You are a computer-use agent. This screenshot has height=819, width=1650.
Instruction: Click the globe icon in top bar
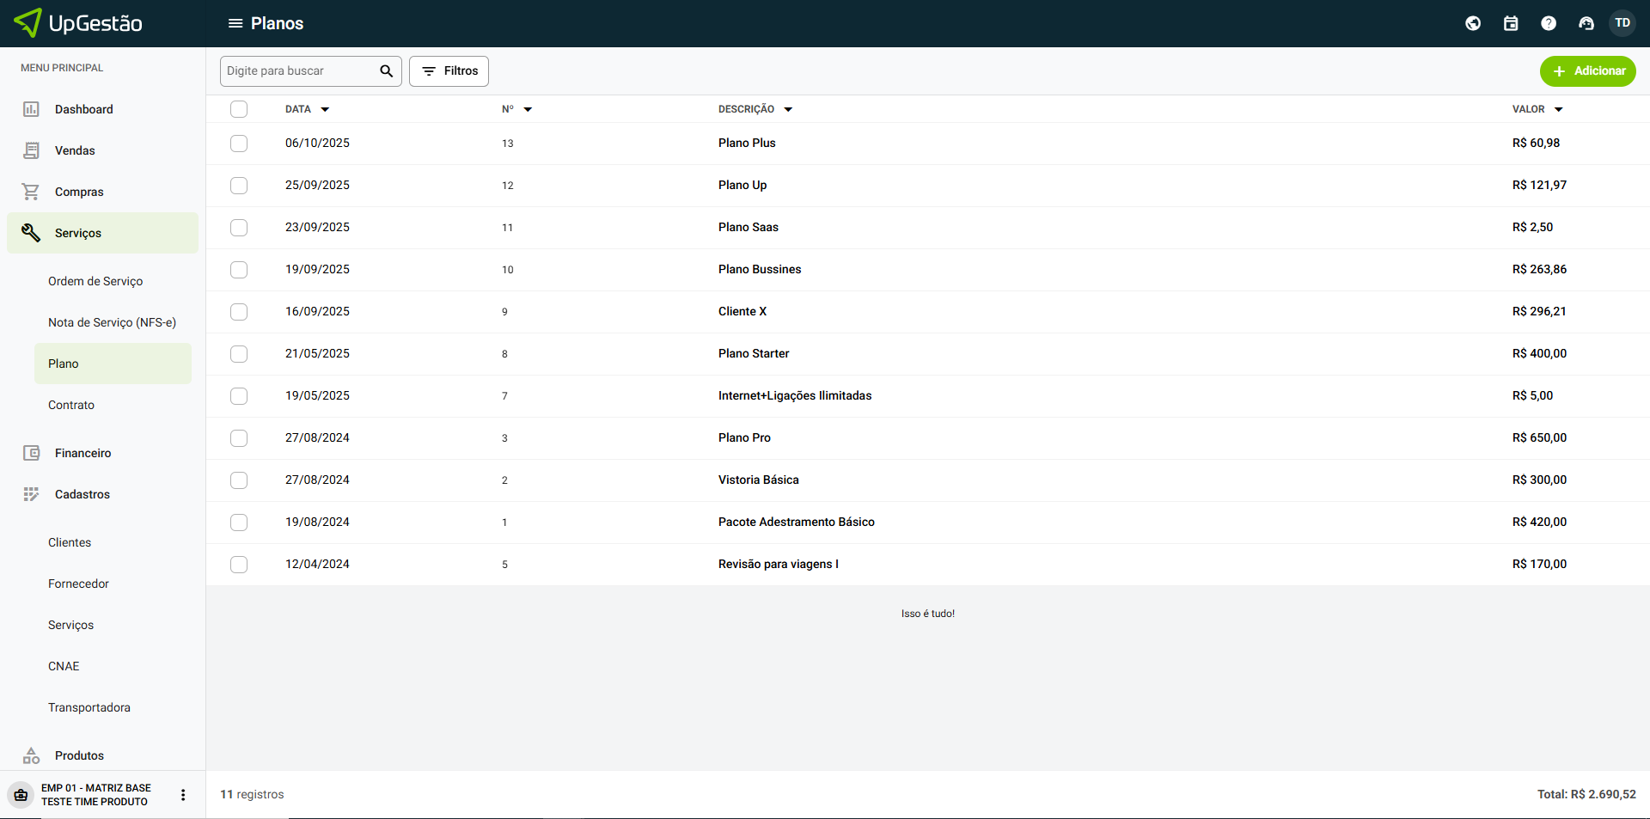point(1473,23)
